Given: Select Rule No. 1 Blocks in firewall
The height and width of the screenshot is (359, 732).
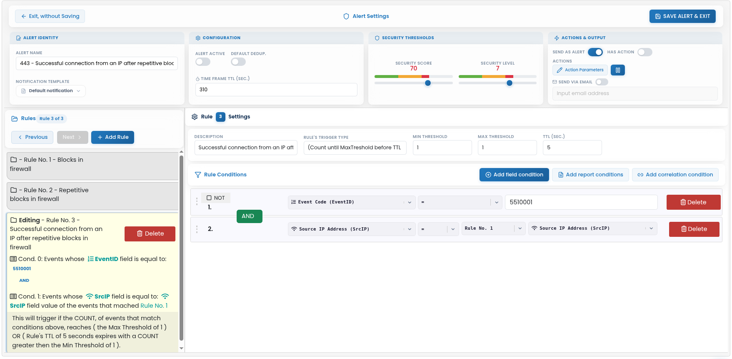Looking at the screenshot, I should click(x=92, y=166).
